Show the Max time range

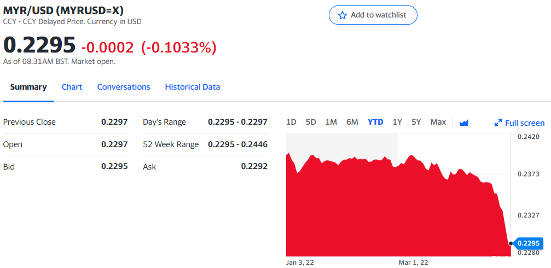438,122
